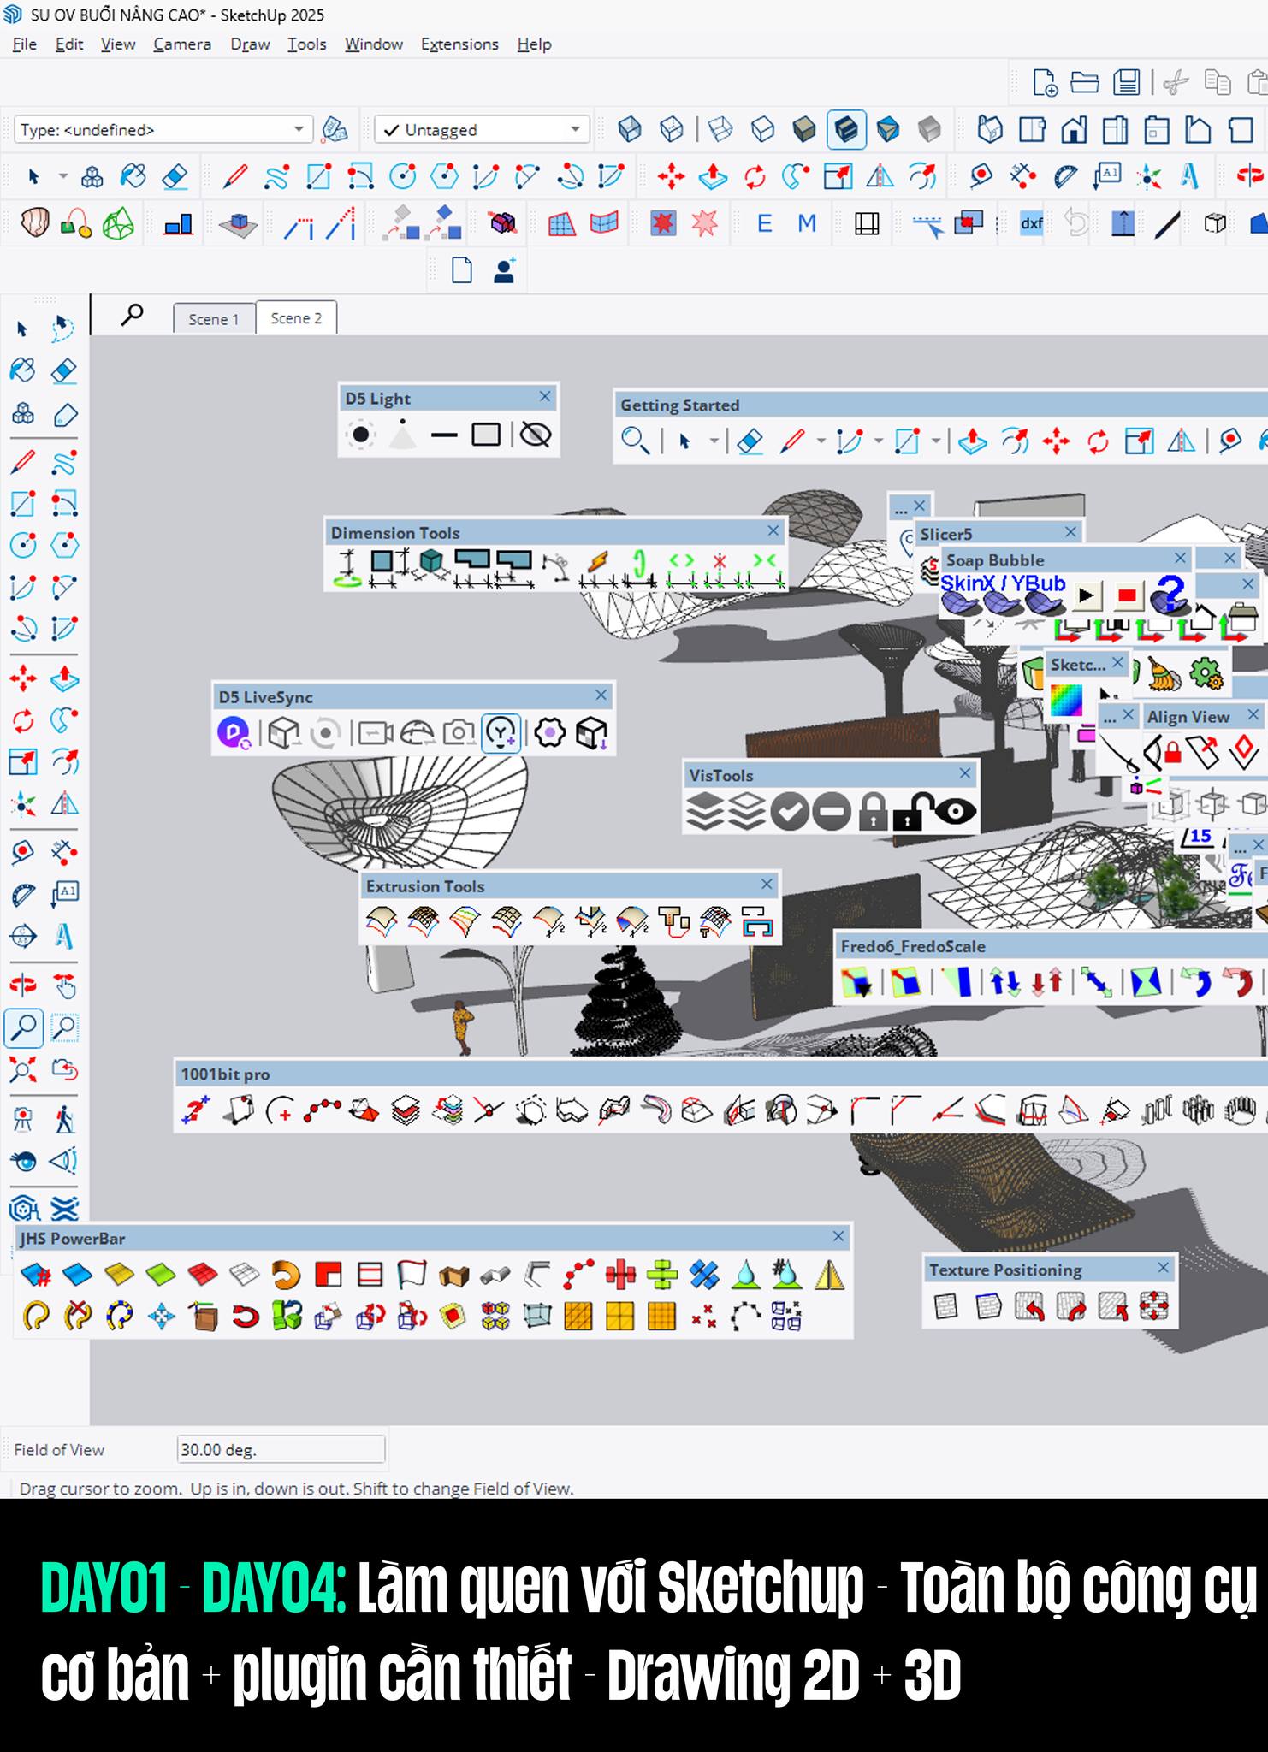Switch to Scene 1 tab
The image size is (1268, 1752).
[x=214, y=318]
